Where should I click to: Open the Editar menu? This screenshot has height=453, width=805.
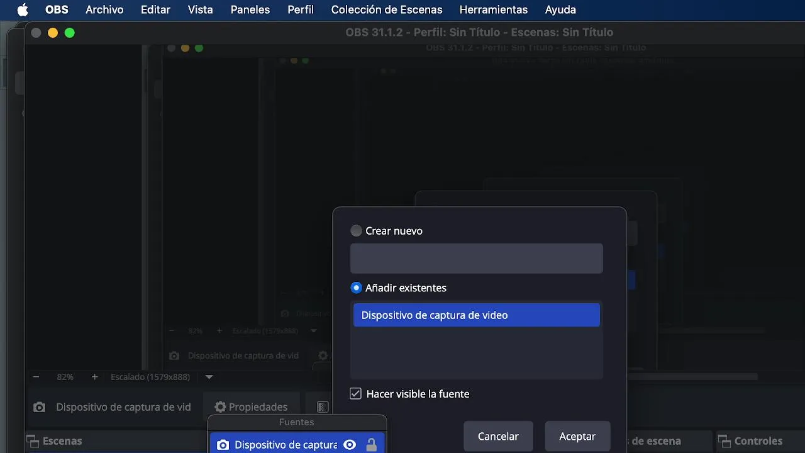[x=155, y=10]
